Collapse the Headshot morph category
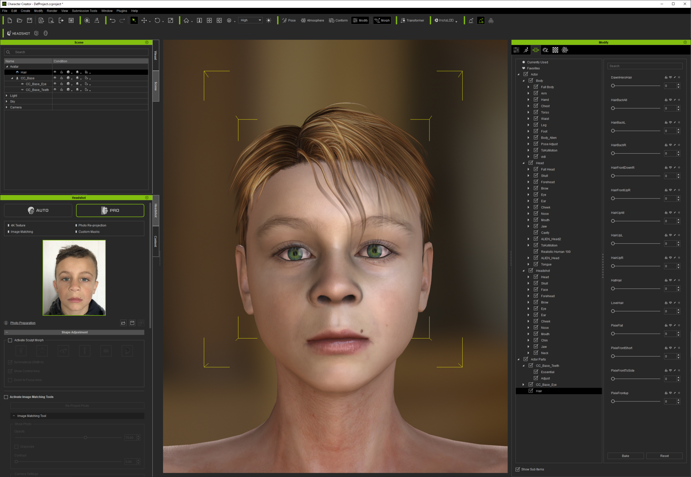691x477 pixels. (x=523, y=271)
